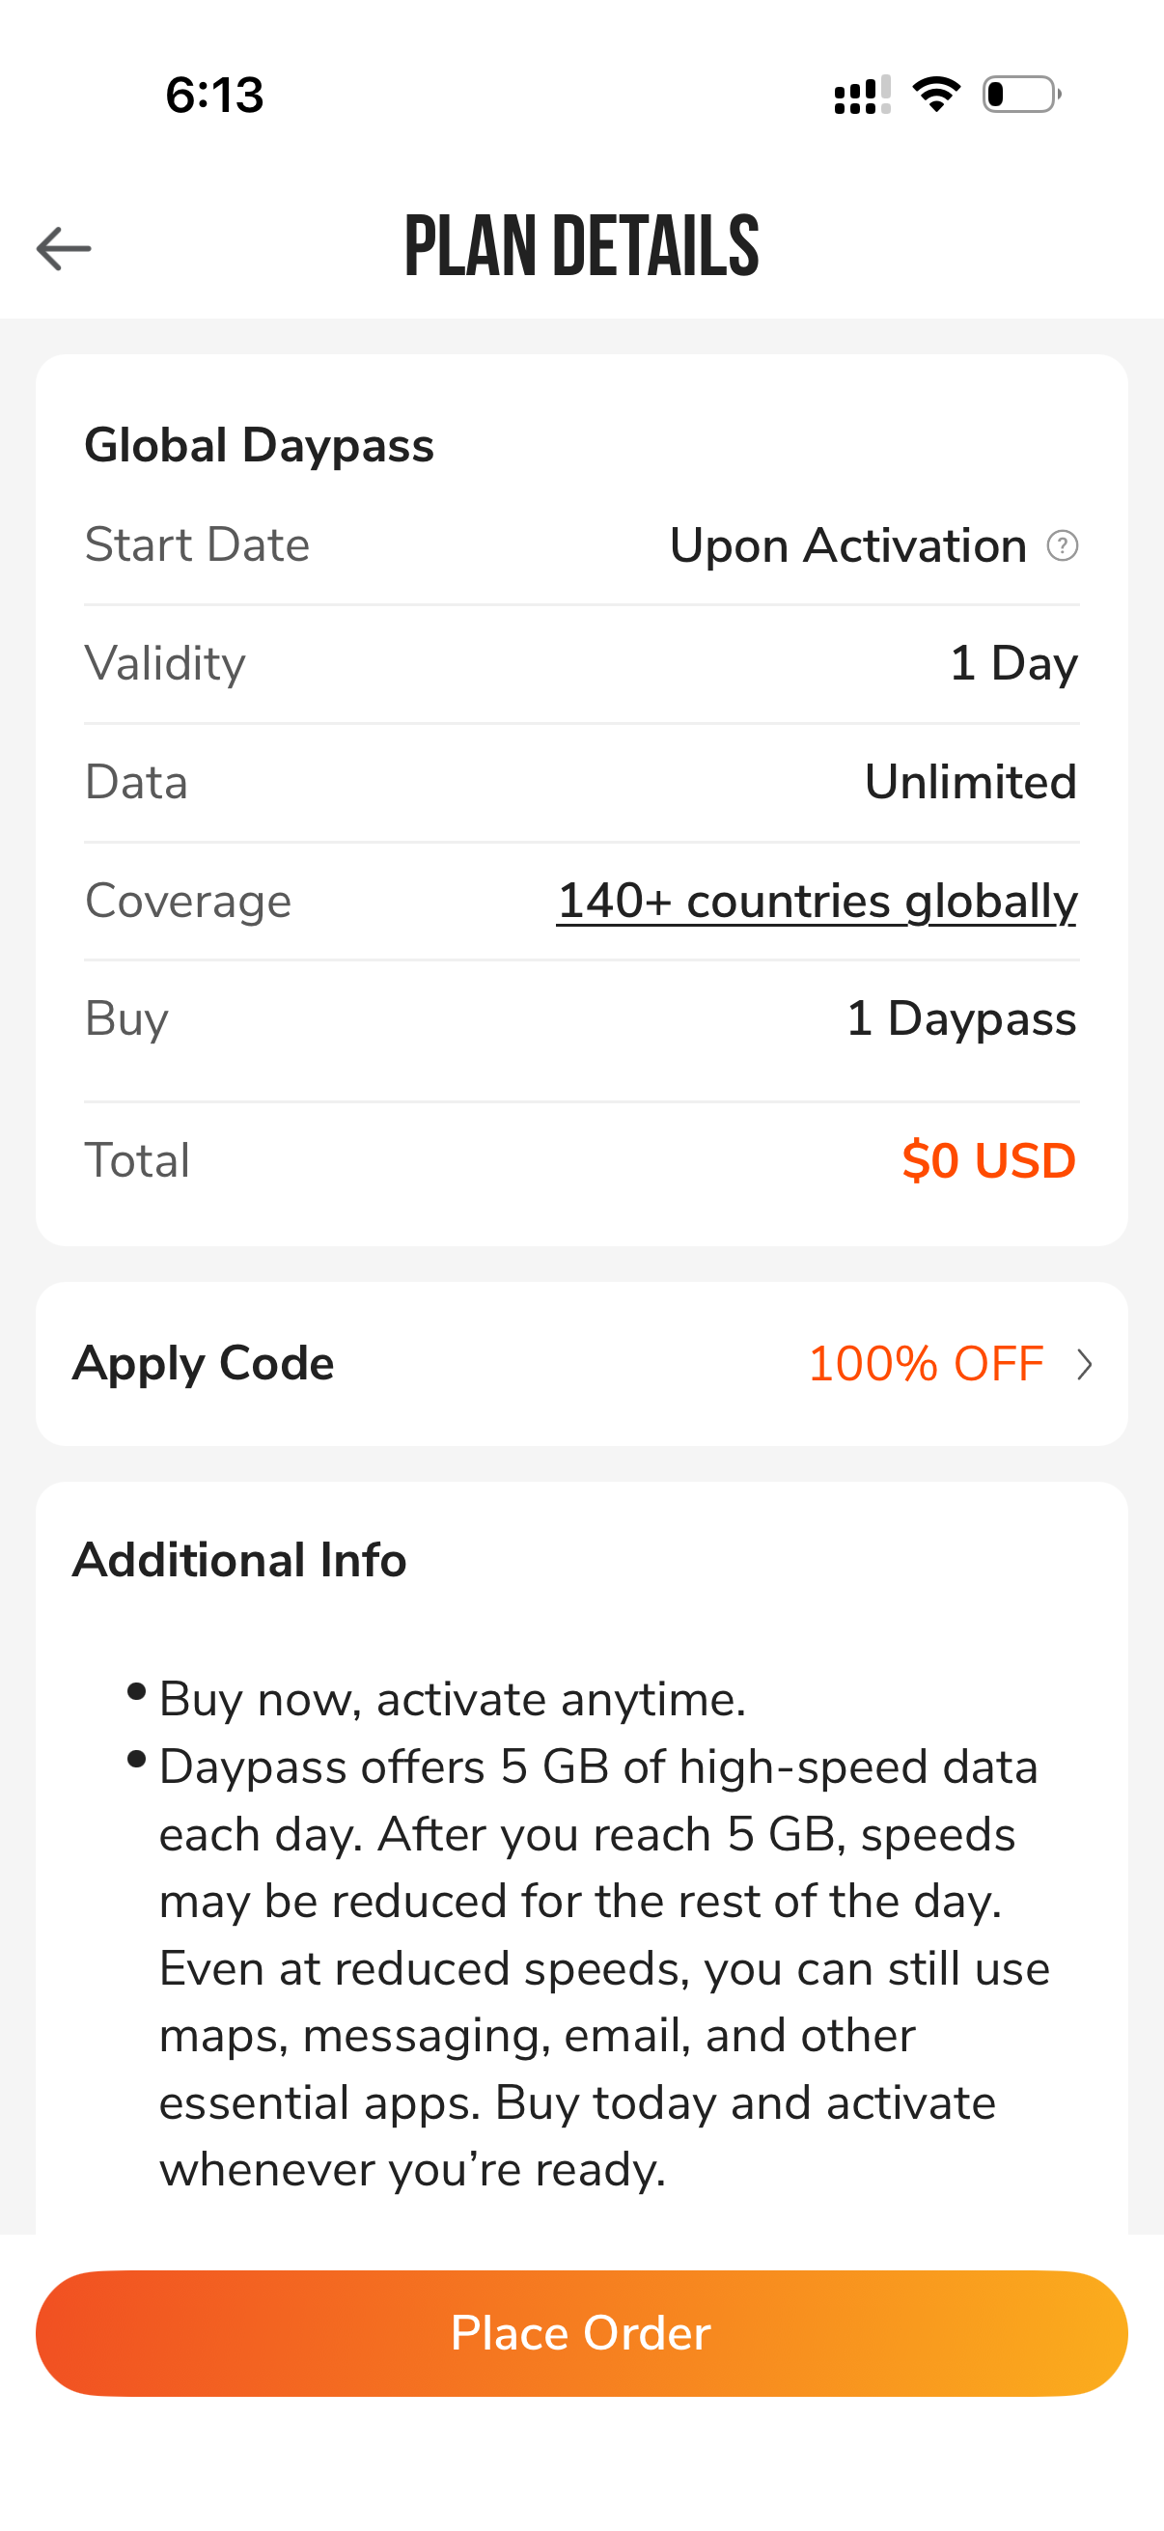Image resolution: width=1164 pixels, height=2531 pixels.
Task: Tap the battery indicator icon
Action: [x=1021, y=95]
